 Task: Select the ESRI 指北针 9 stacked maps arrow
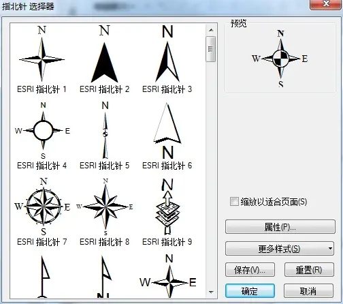pos(167,207)
